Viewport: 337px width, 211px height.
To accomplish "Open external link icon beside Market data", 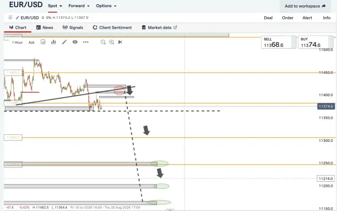I will coord(175,28).
